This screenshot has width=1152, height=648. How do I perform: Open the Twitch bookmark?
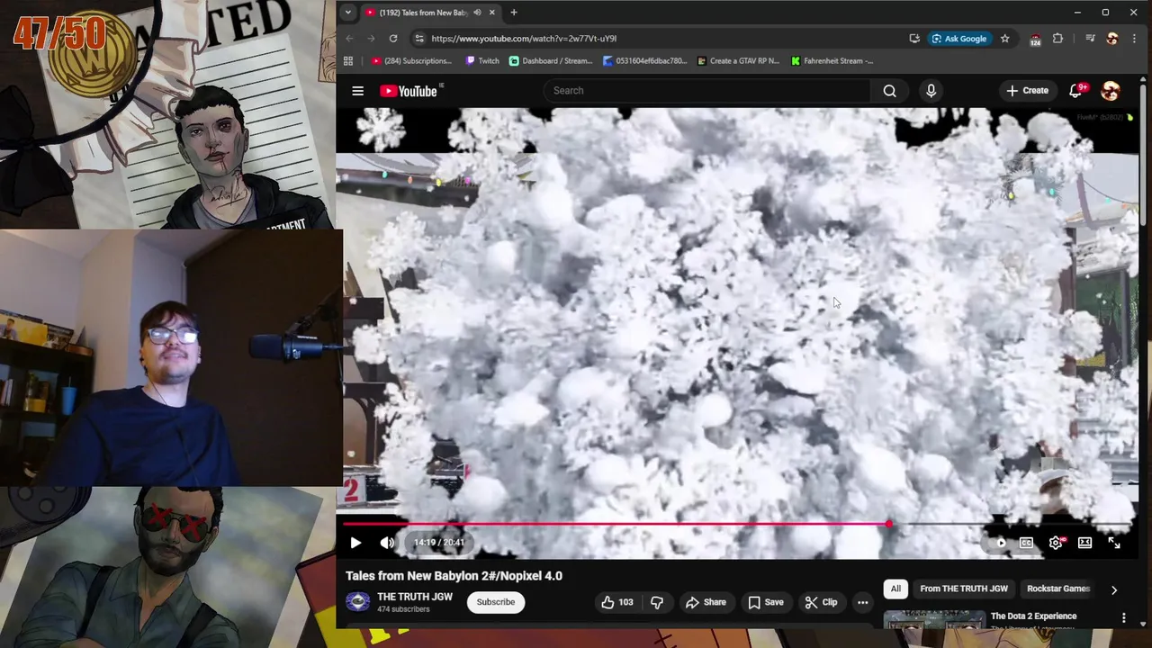click(482, 61)
